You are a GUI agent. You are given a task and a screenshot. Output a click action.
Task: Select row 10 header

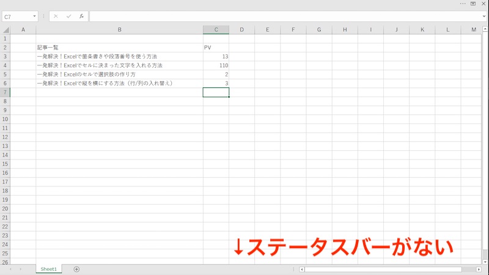[5, 119]
